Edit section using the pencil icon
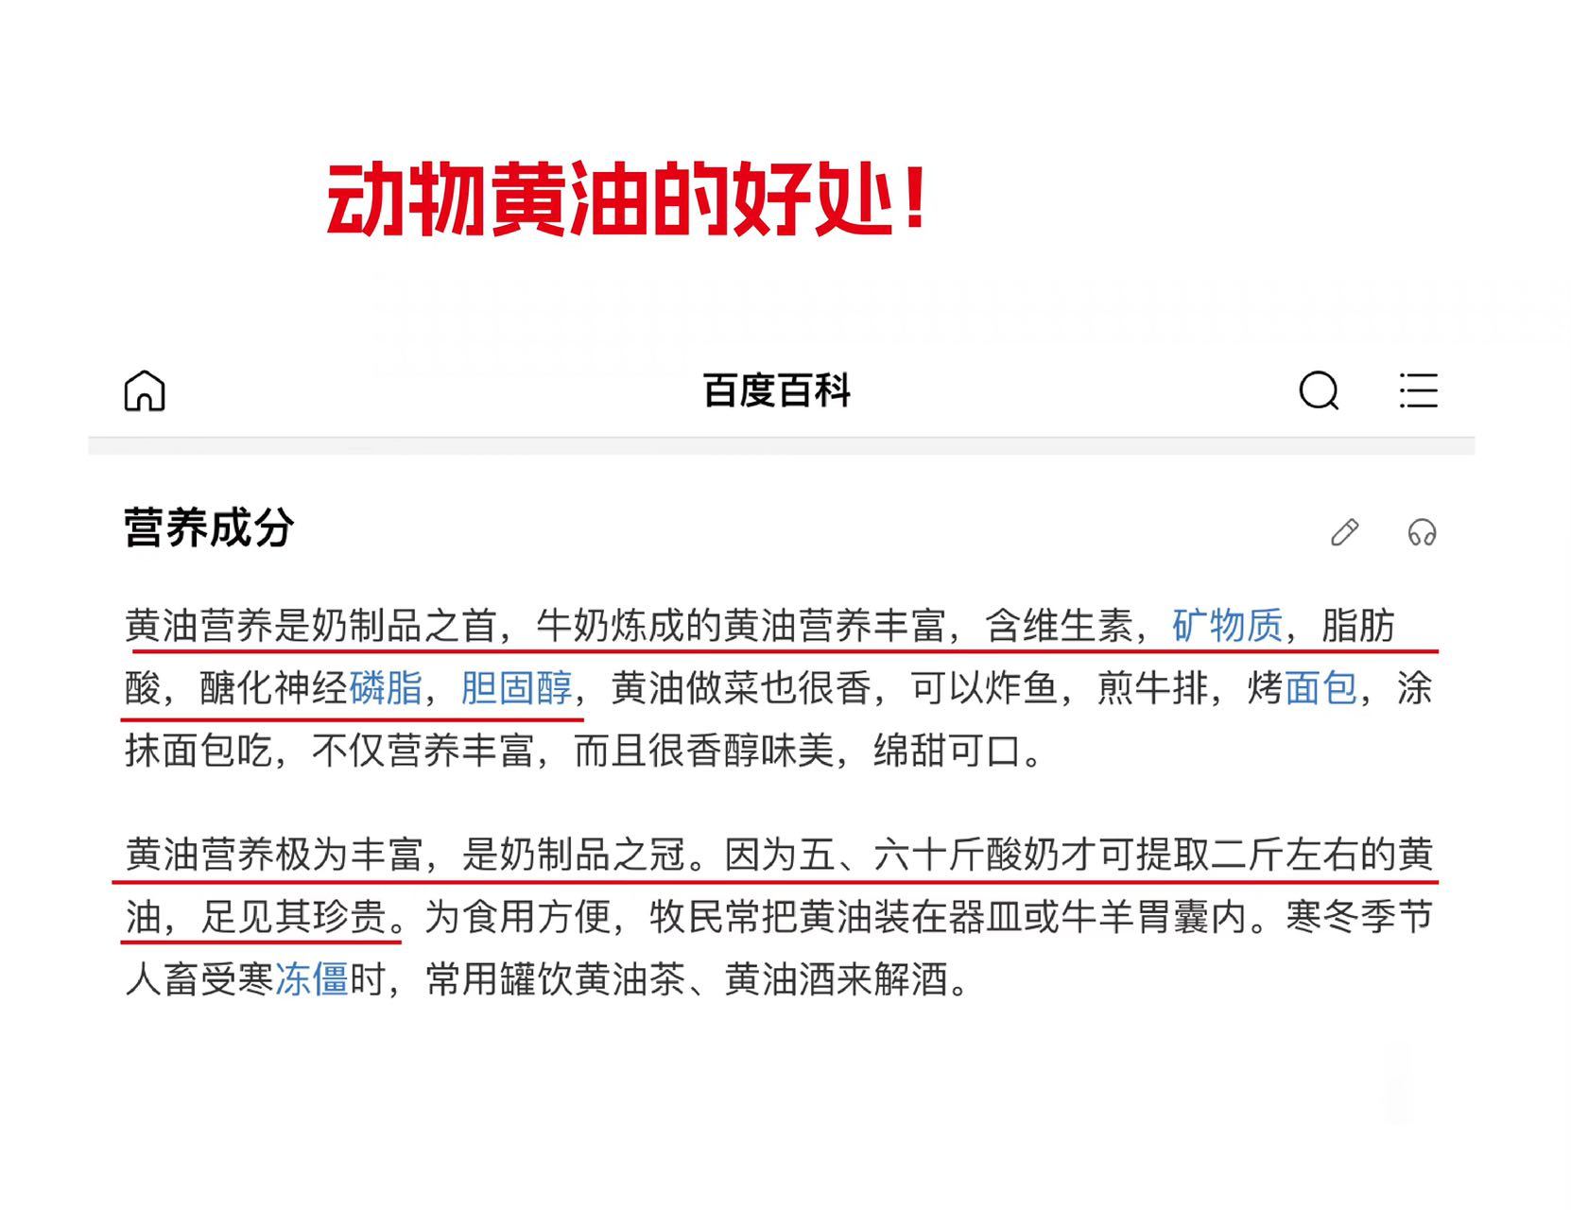 tap(1344, 532)
